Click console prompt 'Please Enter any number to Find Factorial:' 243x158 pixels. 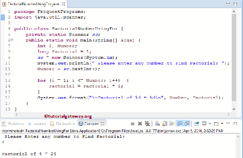(x=65, y=137)
